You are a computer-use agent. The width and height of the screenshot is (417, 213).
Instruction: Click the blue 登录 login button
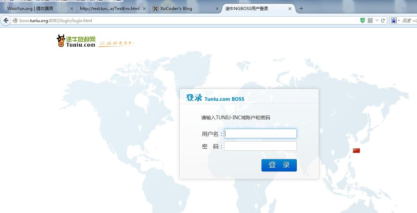click(279, 165)
